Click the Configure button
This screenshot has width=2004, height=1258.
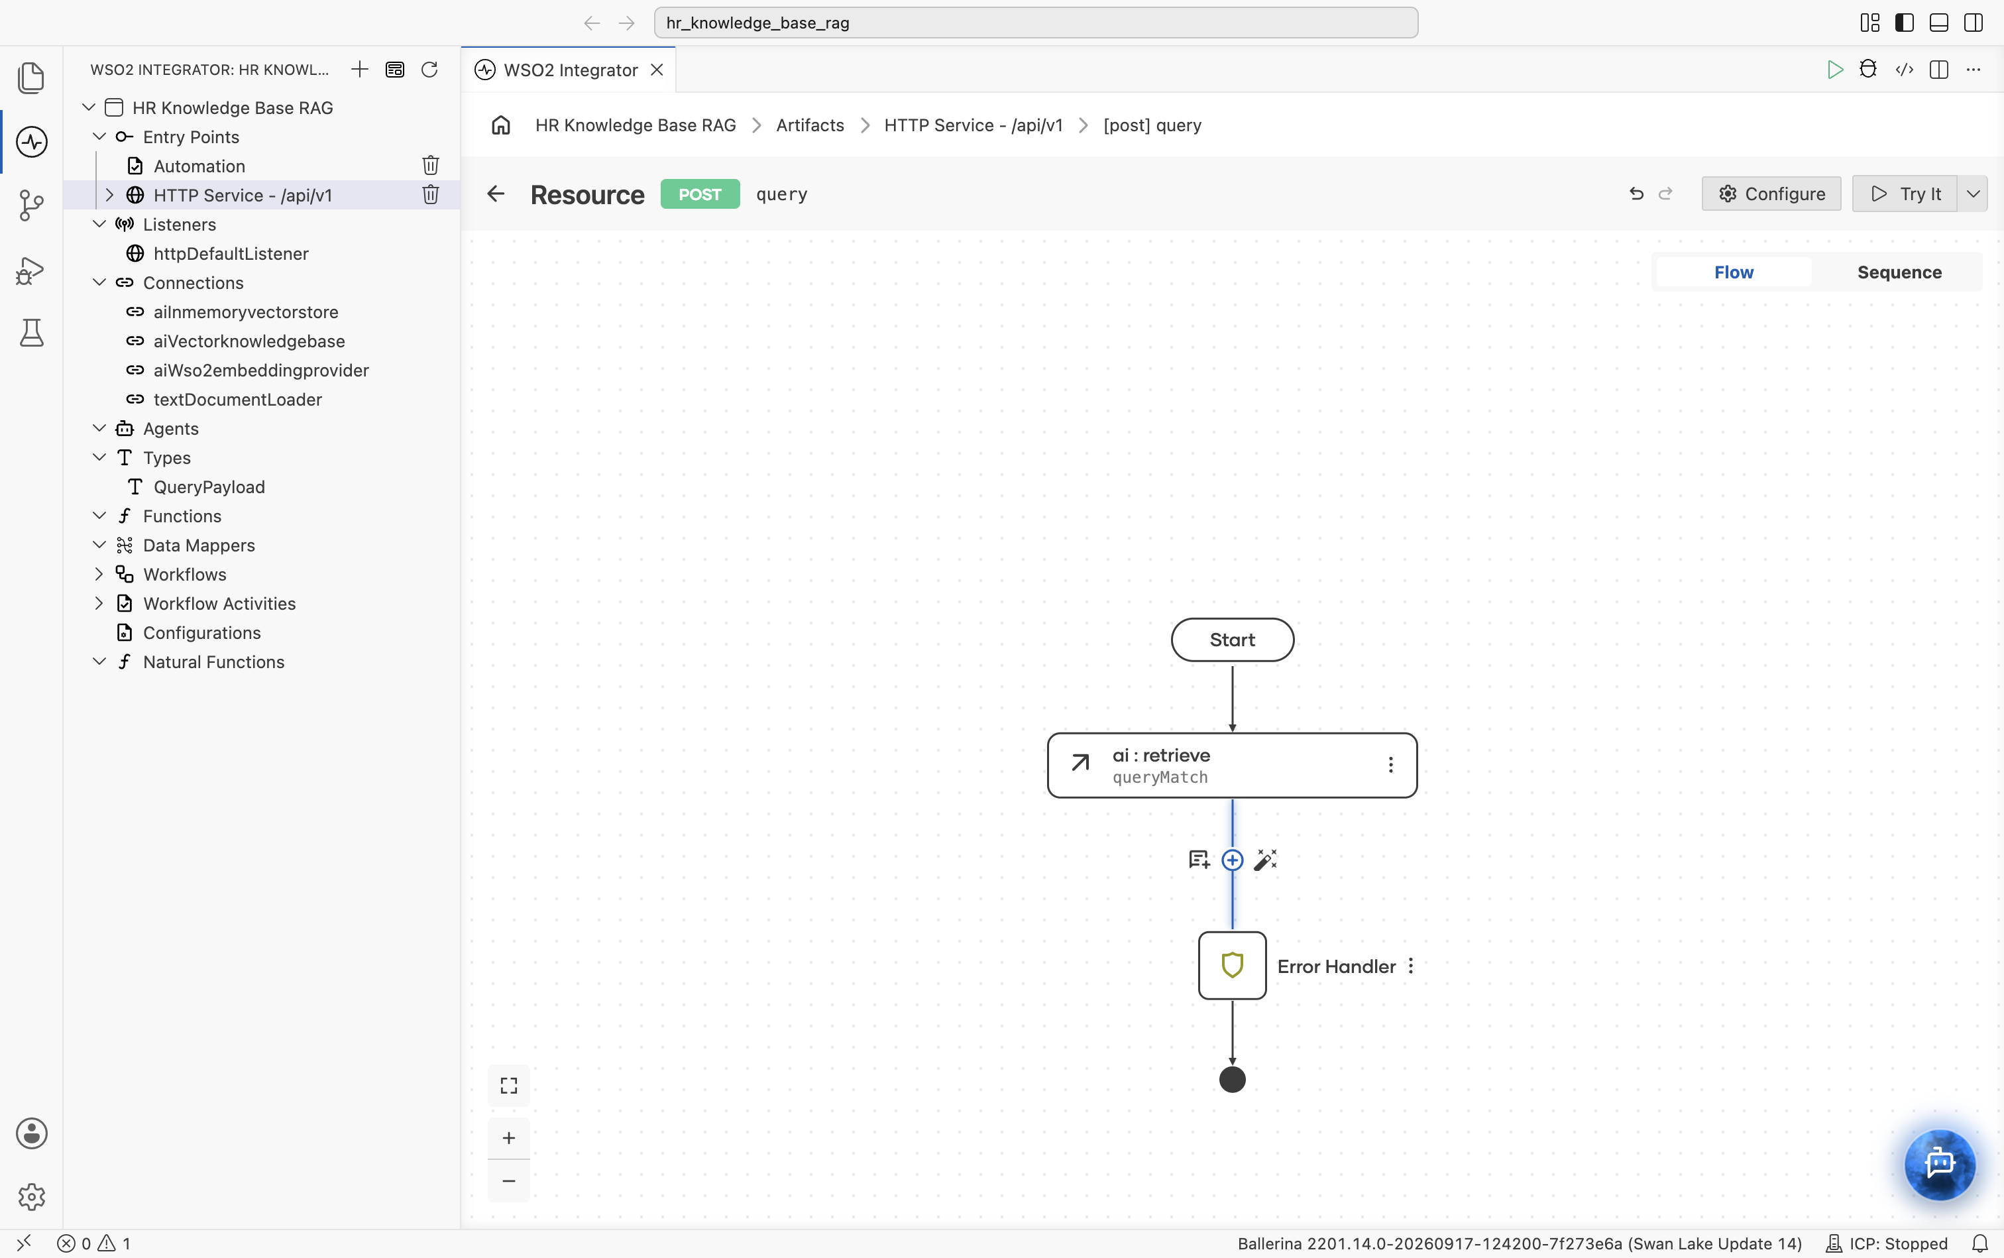[1771, 194]
